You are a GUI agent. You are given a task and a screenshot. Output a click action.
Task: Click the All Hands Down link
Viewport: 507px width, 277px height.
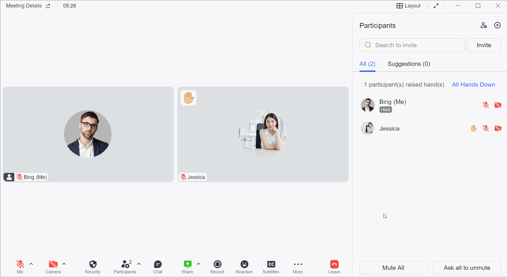[x=473, y=85]
